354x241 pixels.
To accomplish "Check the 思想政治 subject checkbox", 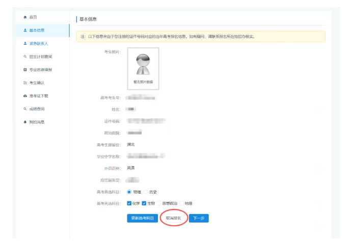I will pos(159,203).
